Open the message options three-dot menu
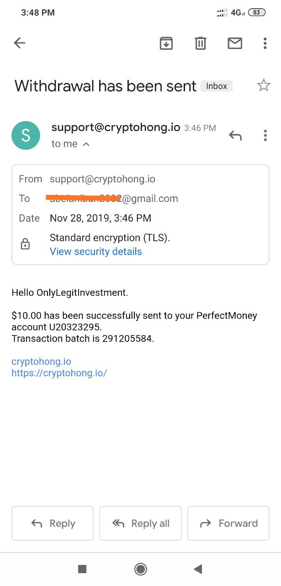 tap(265, 135)
